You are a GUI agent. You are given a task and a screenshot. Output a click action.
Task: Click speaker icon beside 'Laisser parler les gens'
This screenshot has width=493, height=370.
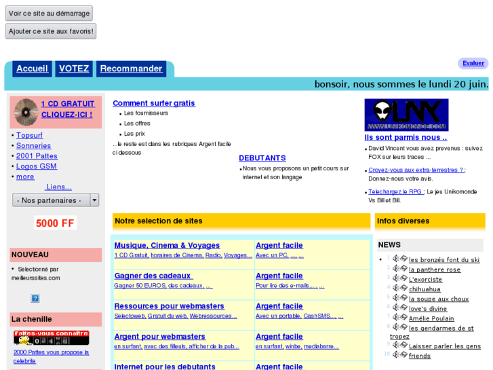click(396, 345)
